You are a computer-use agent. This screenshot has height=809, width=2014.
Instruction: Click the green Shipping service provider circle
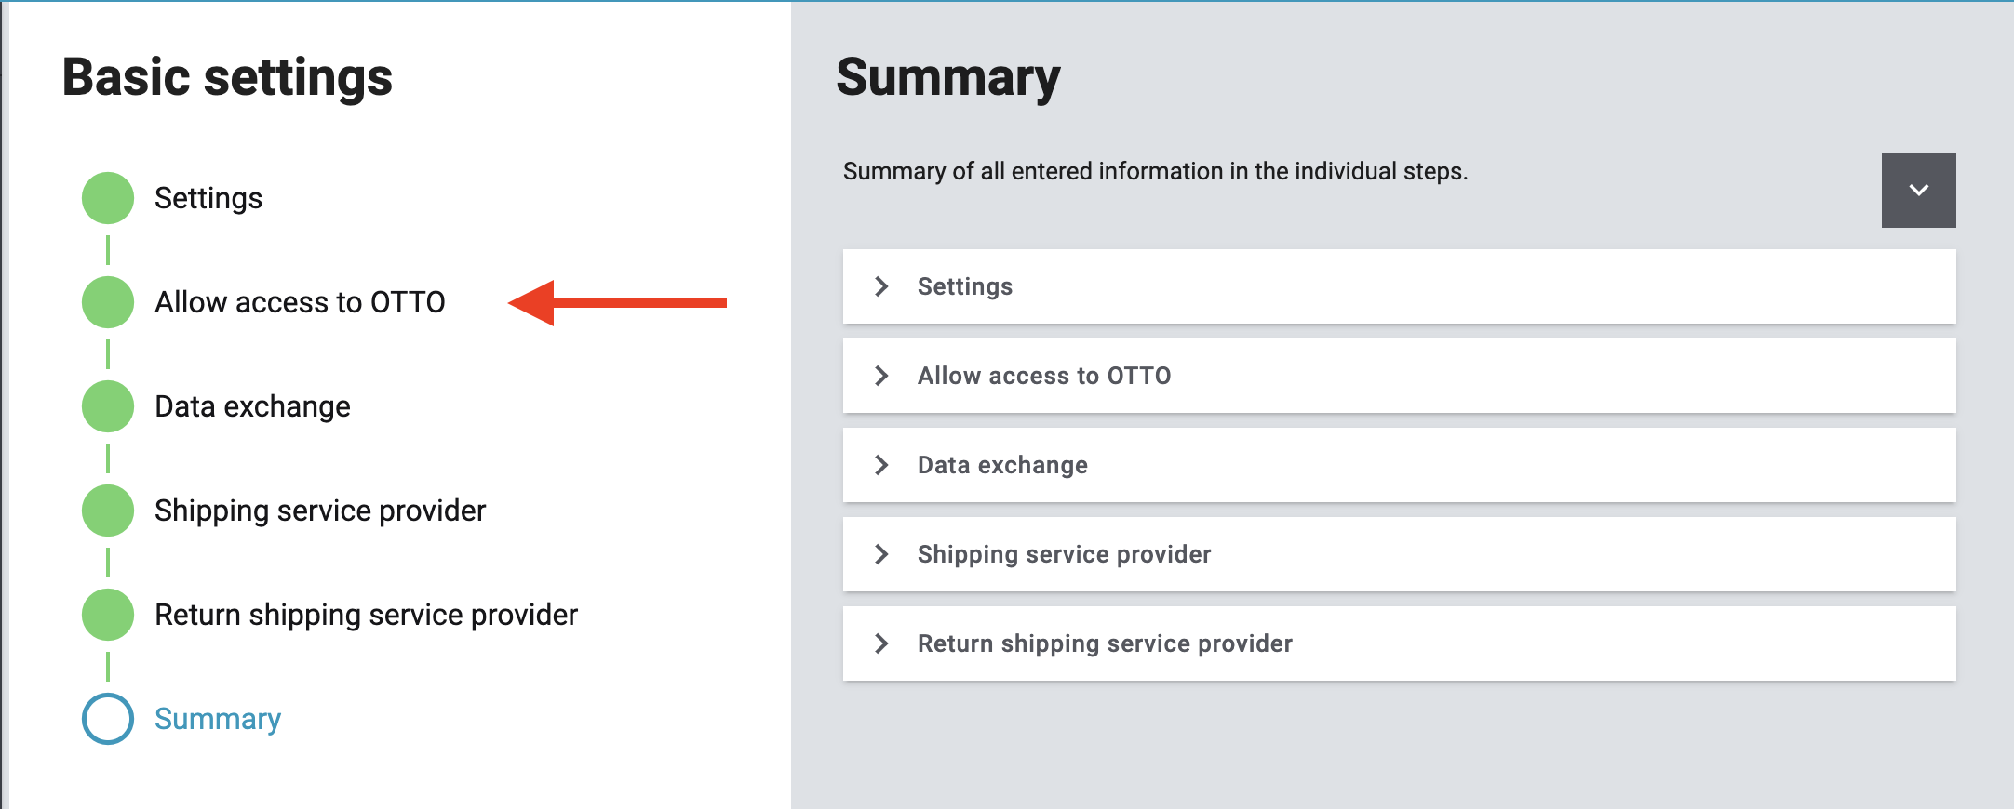pyautogui.click(x=108, y=511)
